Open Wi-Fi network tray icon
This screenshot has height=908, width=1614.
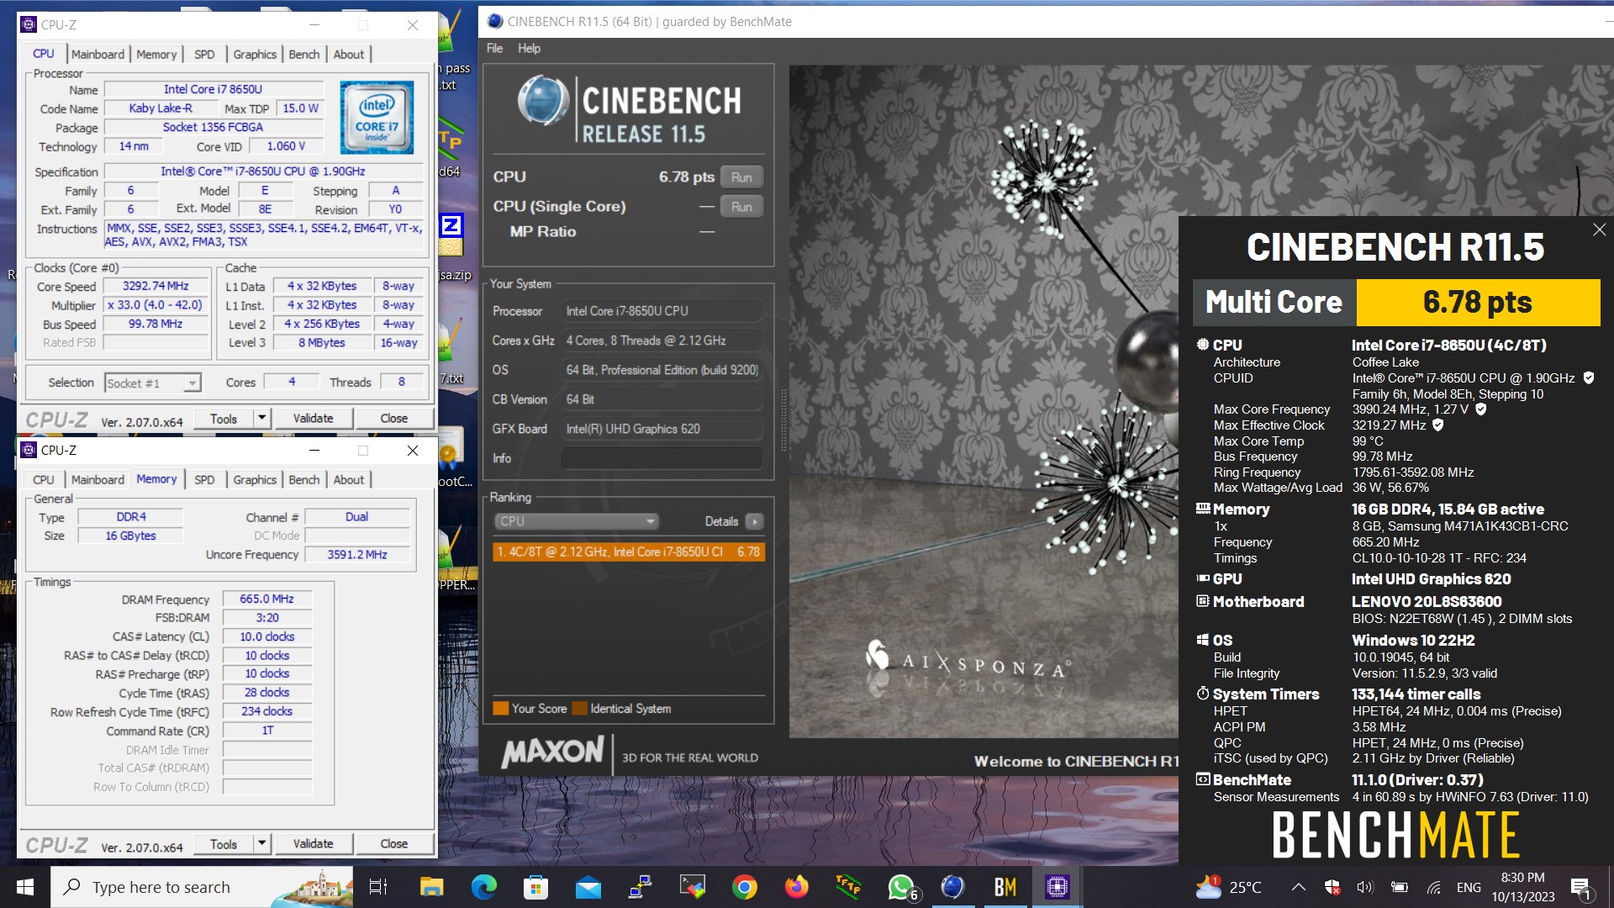(1434, 887)
